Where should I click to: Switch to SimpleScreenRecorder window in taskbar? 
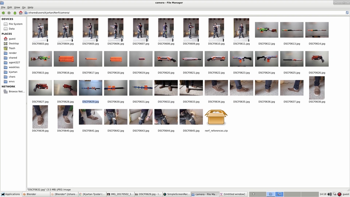point(177,194)
